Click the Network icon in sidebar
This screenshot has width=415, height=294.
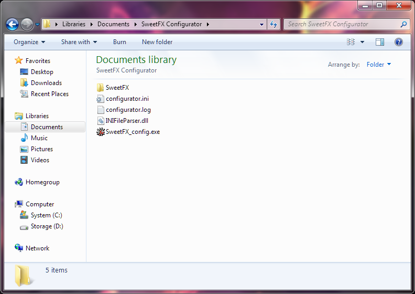point(19,248)
